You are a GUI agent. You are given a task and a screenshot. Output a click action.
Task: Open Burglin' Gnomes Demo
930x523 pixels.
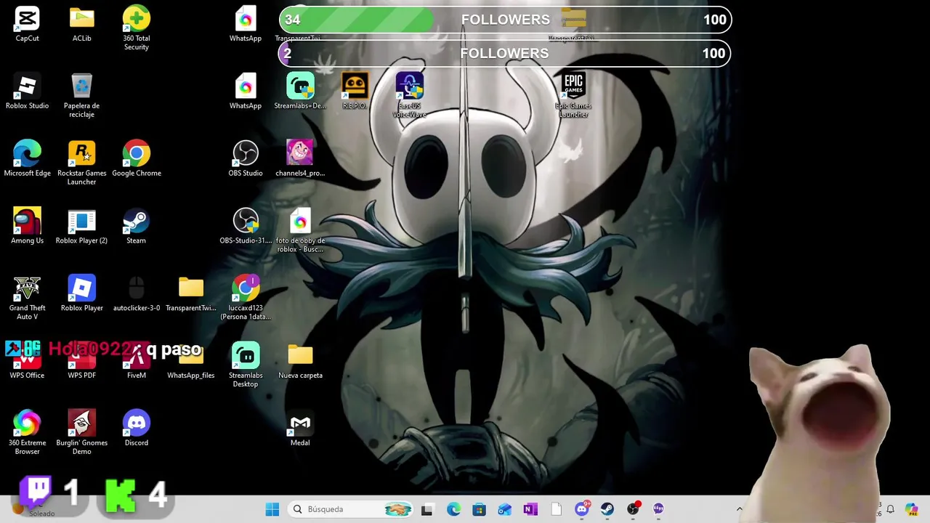[81, 434]
